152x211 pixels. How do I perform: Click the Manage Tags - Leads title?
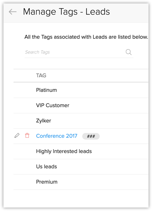tap(67, 12)
